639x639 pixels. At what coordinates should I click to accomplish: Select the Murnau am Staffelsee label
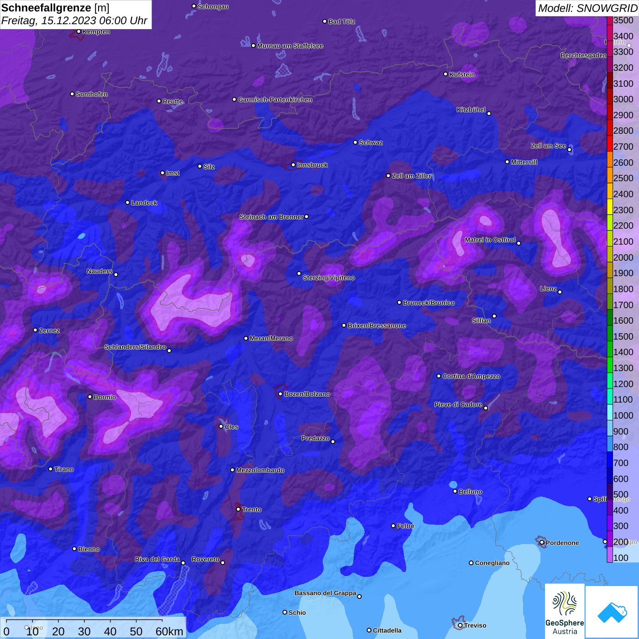pos(290,46)
